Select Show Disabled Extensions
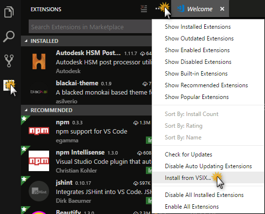Screen dimensions: 265x214 tap(209, 62)
